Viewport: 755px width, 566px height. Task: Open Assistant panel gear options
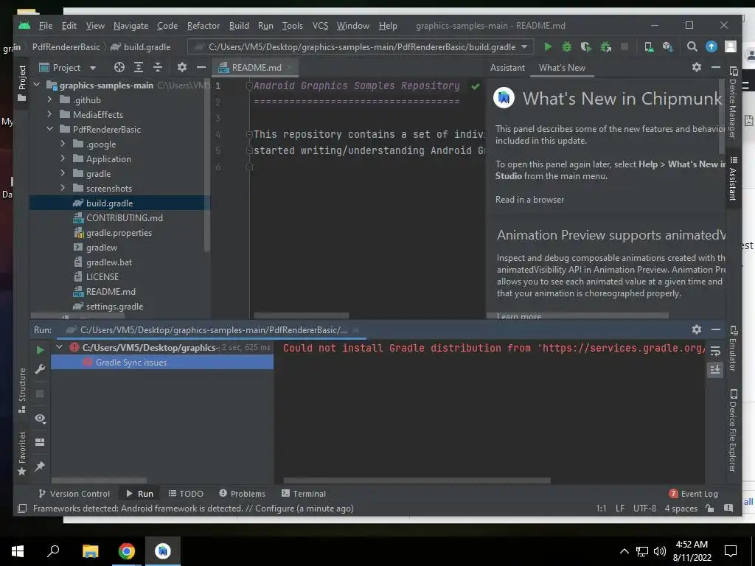pyautogui.click(x=696, y=67)
